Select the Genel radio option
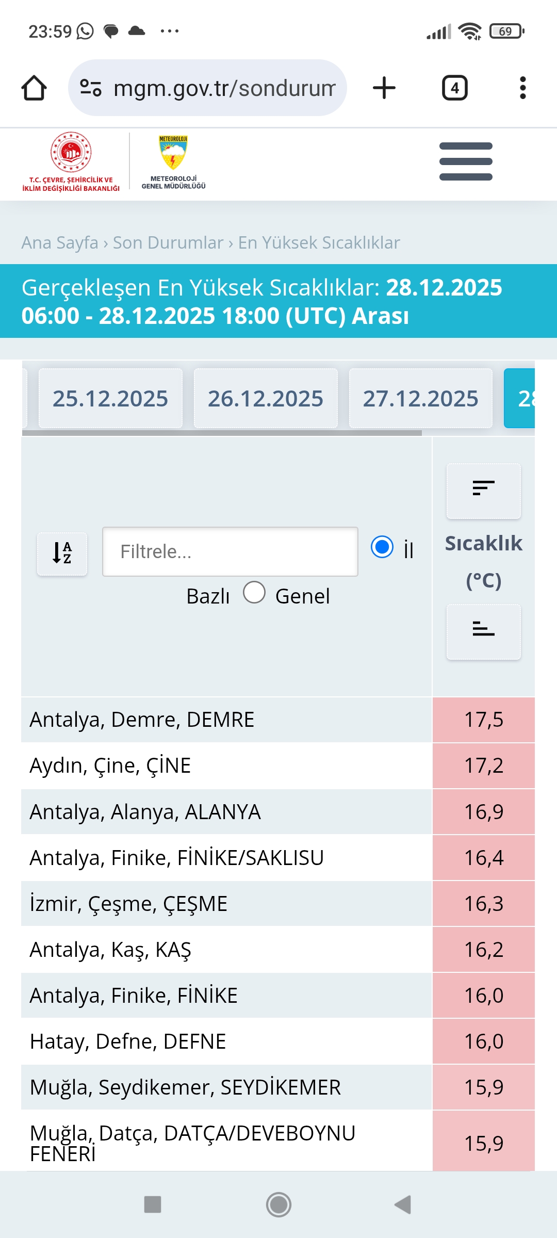This screenshot has width=557, height=1238. [x=254, y=593]
